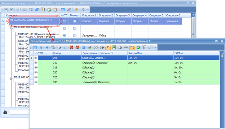
Task: Select МВ19.000.000 Шкаф монтажный tree row
Action: [x=35, y=21]
